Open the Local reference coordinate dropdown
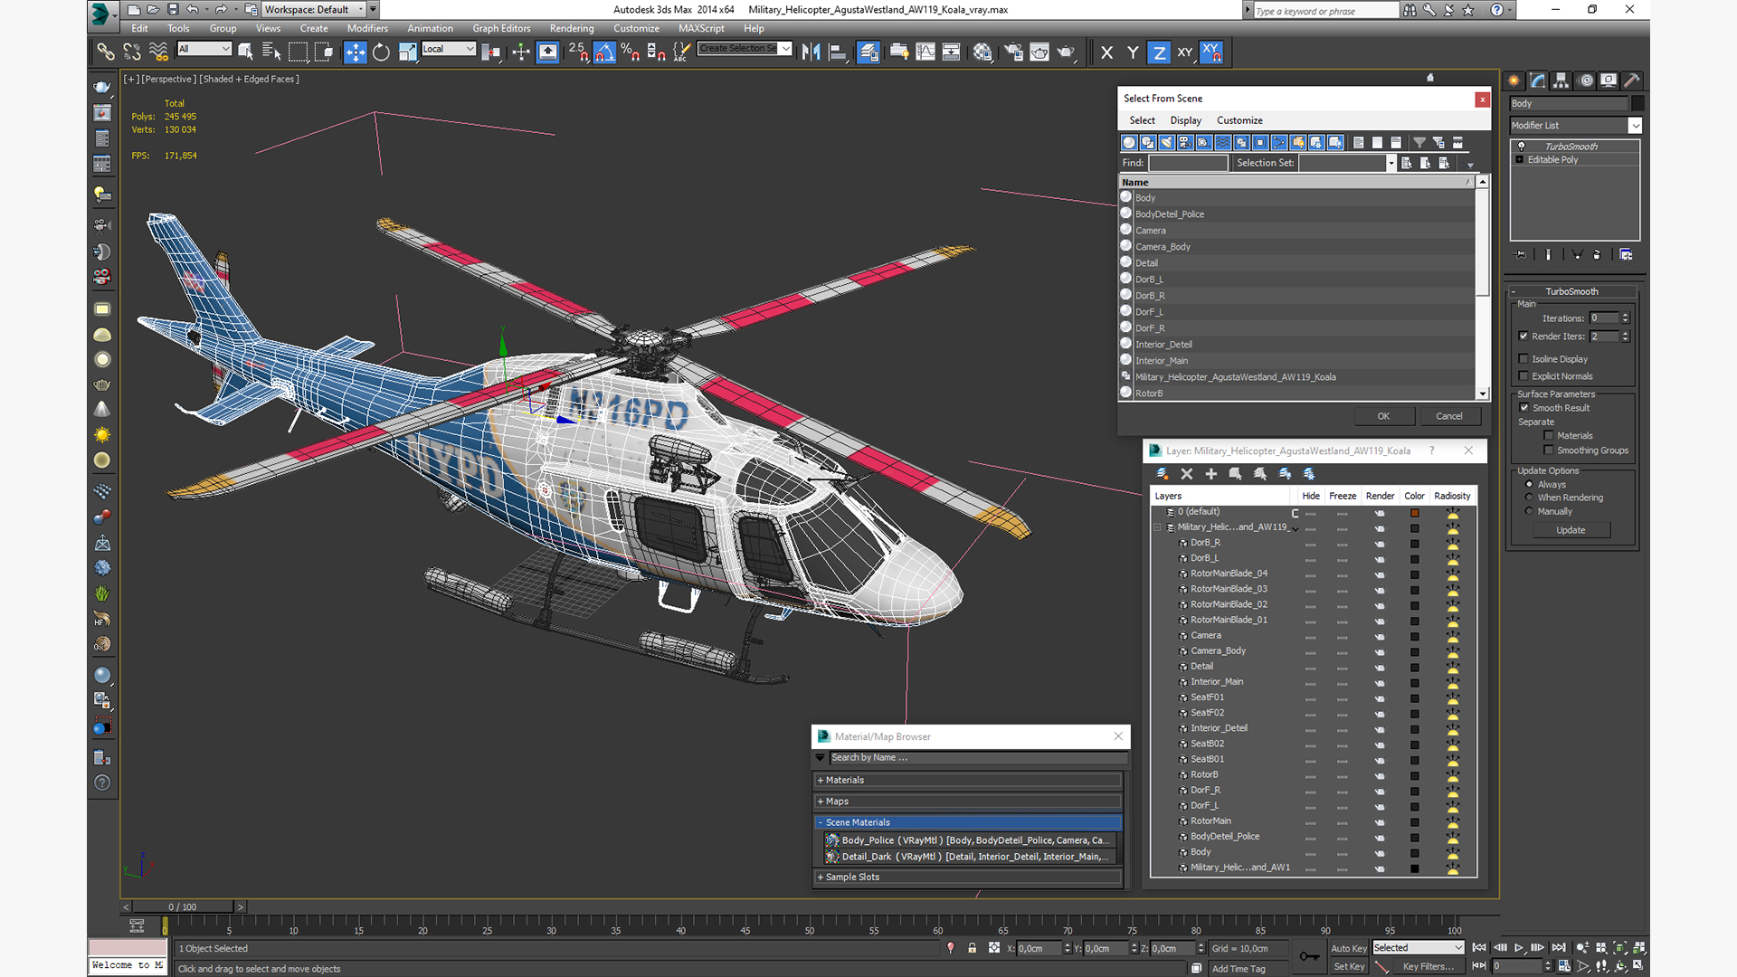 449,49
